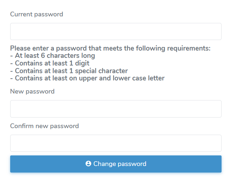The width and height of the screenshot is (227, 178).
Task: Click the word "Current" above the first field
Action: coord(21,14)
